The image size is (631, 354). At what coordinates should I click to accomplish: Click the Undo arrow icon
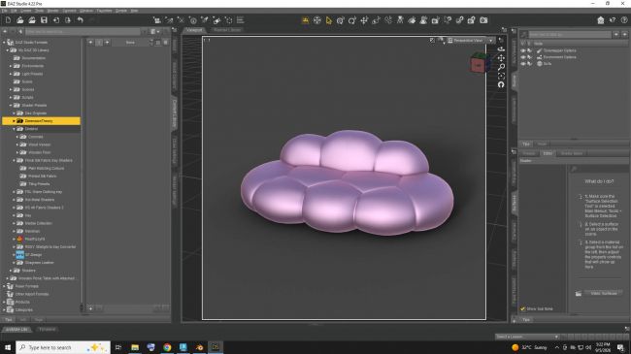(80, 20)
